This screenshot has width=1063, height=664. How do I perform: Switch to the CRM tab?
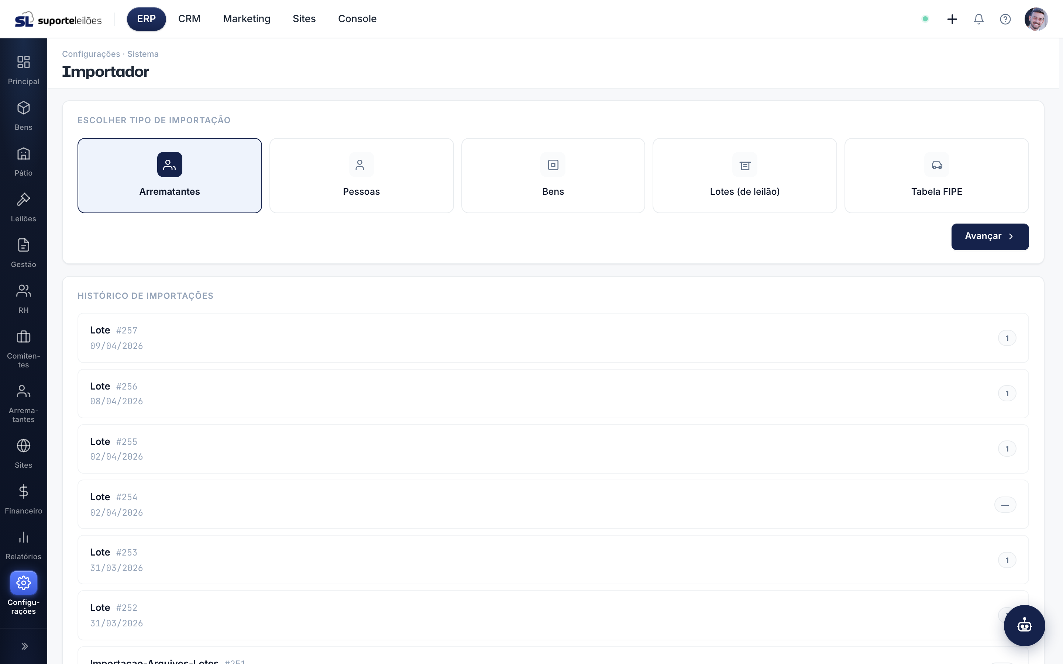tap(189, 19)
